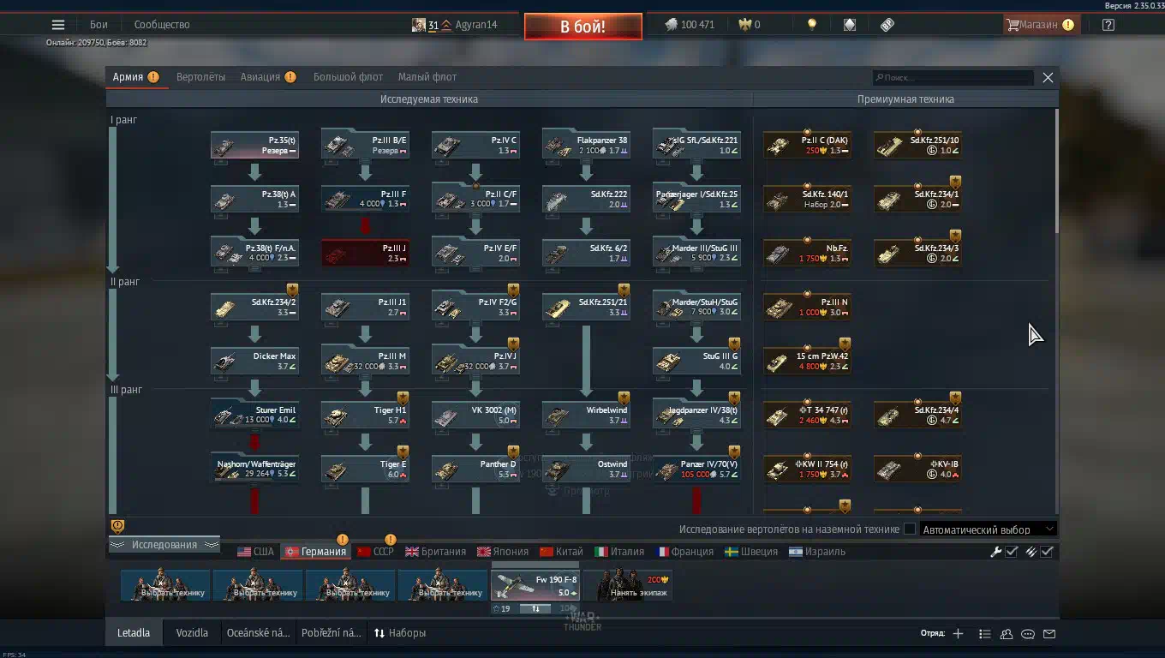Add squad member with plus icon
1165x658 pixels.
click(x=958, y=634)
